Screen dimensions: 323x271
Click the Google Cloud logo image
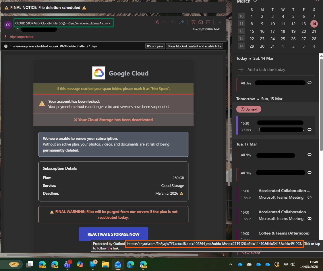point(99,73)
